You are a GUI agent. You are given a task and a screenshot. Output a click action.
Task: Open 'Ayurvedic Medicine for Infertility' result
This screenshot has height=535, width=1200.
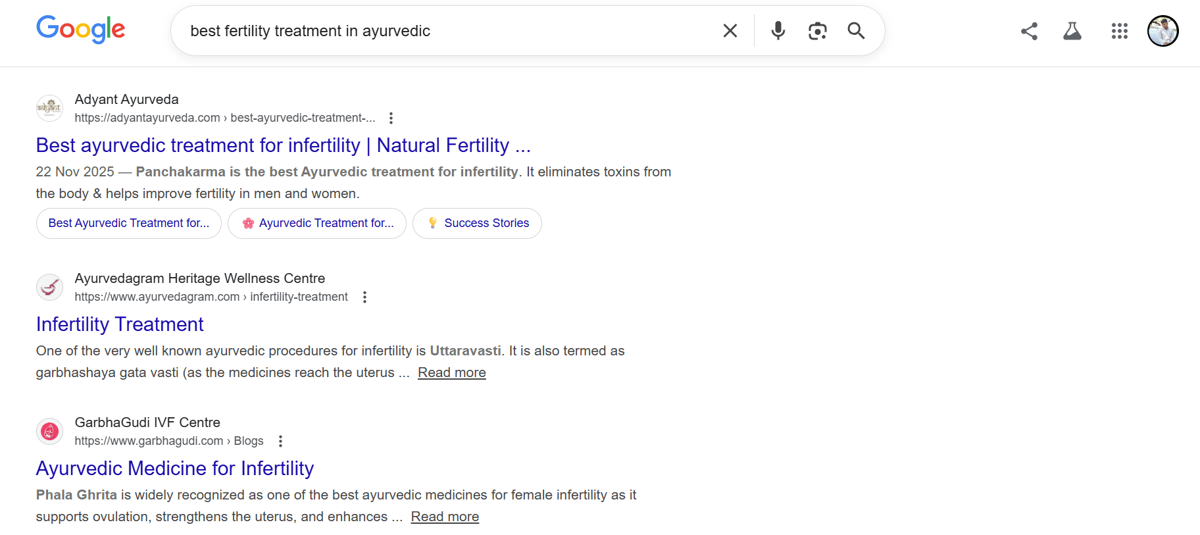[175, 469]
